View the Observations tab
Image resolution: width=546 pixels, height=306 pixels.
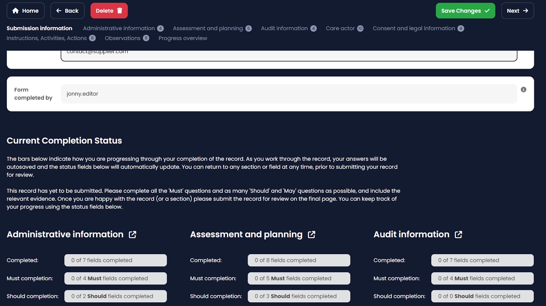click(123, 38)
